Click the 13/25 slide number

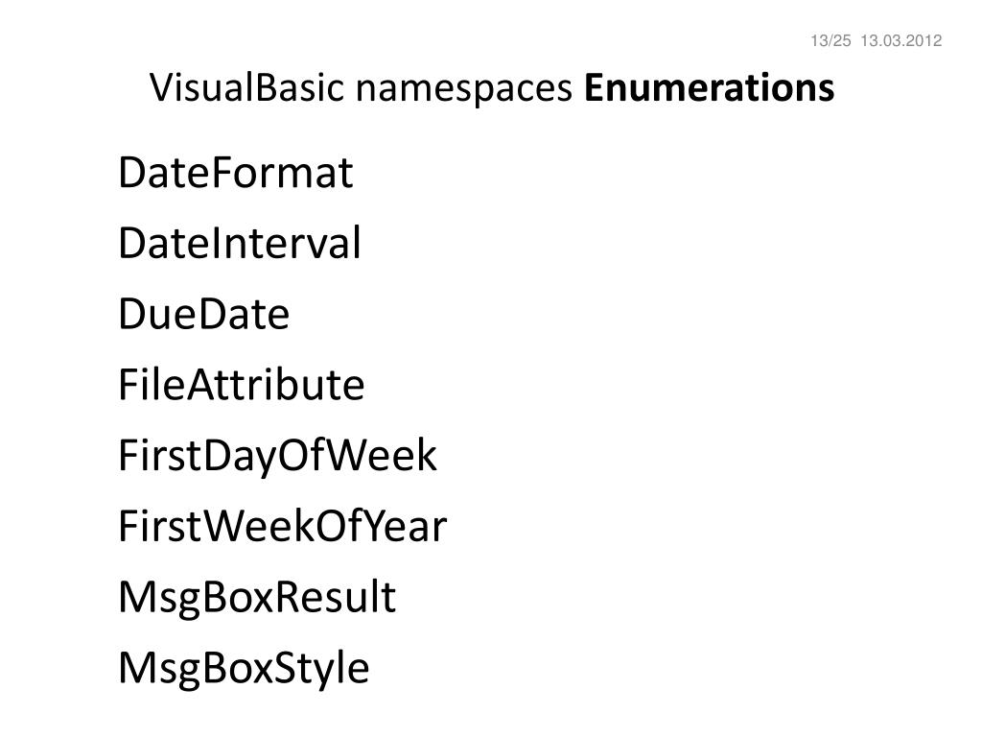coord(830,40)
